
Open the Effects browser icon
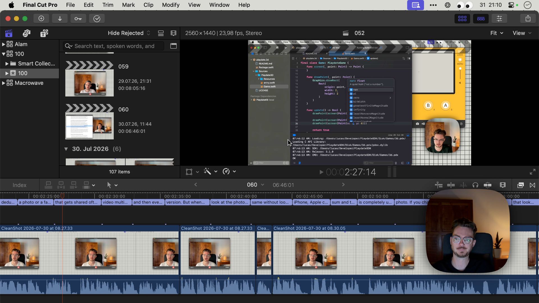point(520,185)
